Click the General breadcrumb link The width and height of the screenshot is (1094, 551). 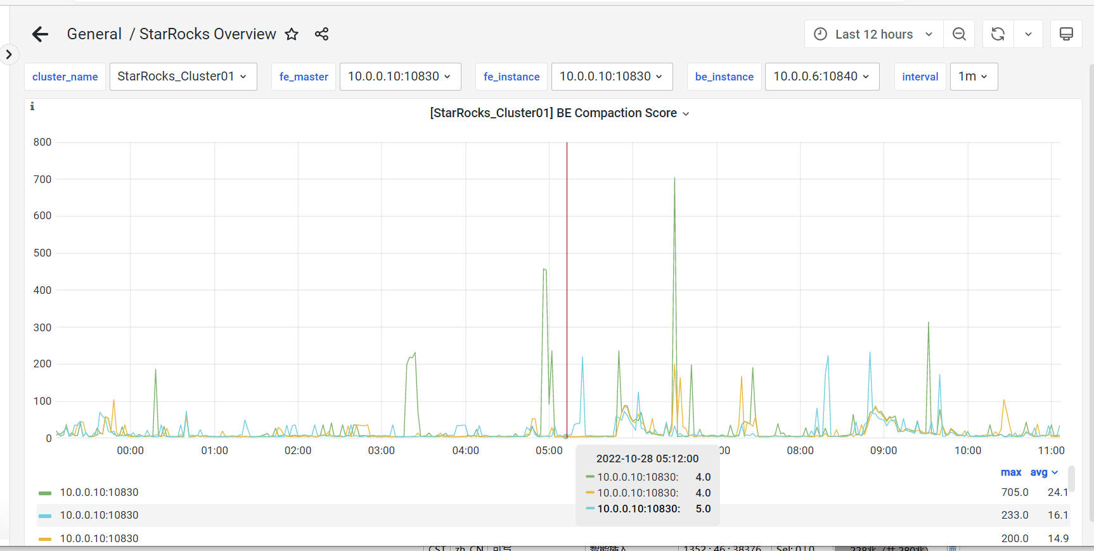(x=94, y=34)
